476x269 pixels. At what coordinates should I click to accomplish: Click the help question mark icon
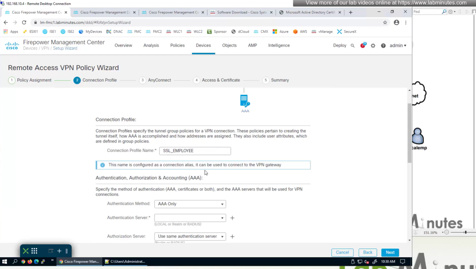click(x=383, y=46)
